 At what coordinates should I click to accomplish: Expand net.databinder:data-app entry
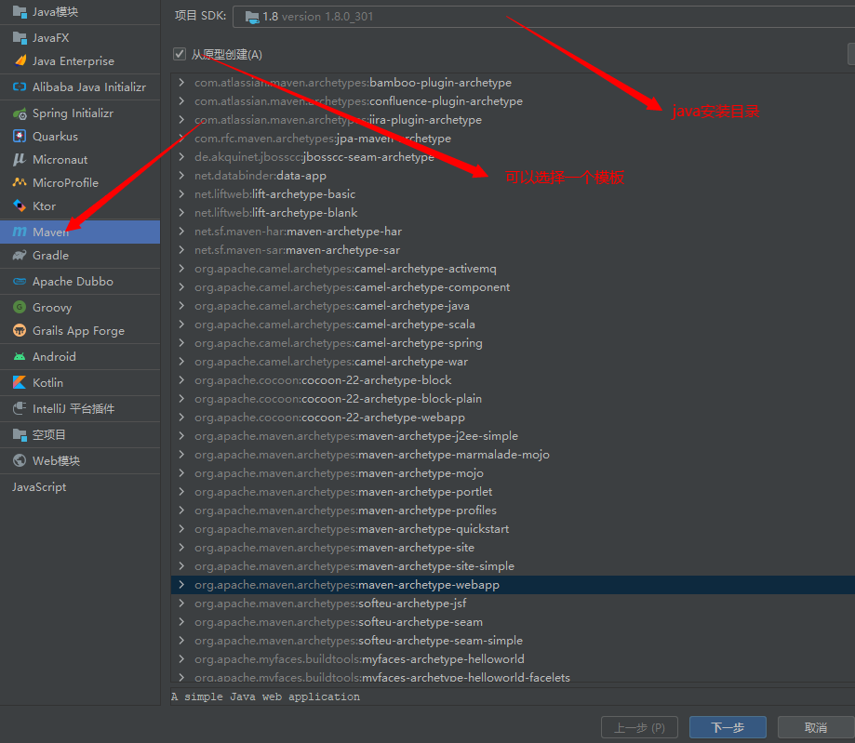tap(181, 176)
